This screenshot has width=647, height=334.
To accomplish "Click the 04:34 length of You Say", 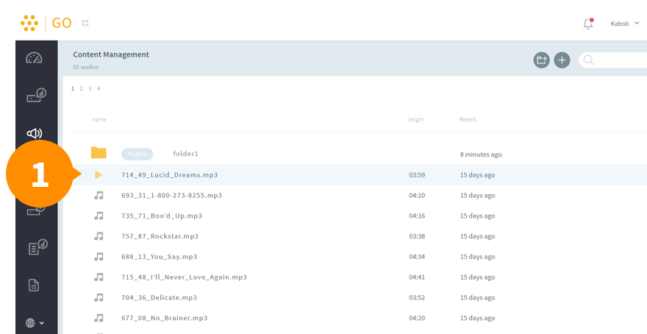I will click(417, 257).
